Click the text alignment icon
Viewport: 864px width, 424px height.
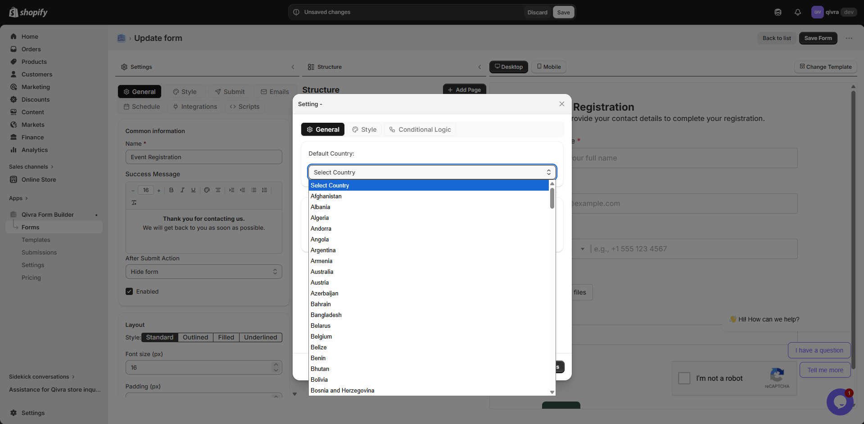[218, 190]
